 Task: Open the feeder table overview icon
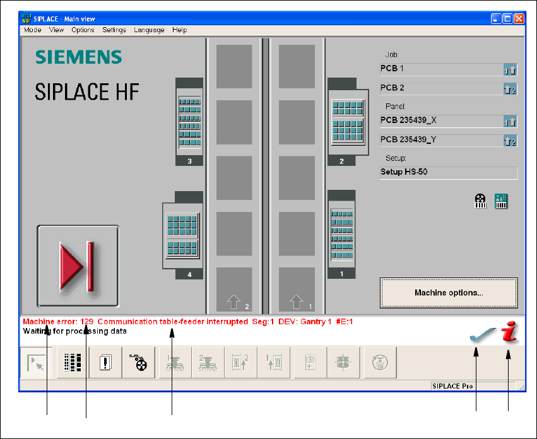(x=73, y=363)
